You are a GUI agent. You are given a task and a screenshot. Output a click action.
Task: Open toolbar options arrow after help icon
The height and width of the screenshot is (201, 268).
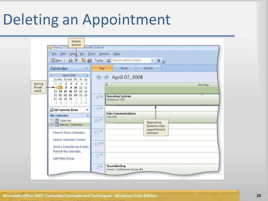point(164,61)
